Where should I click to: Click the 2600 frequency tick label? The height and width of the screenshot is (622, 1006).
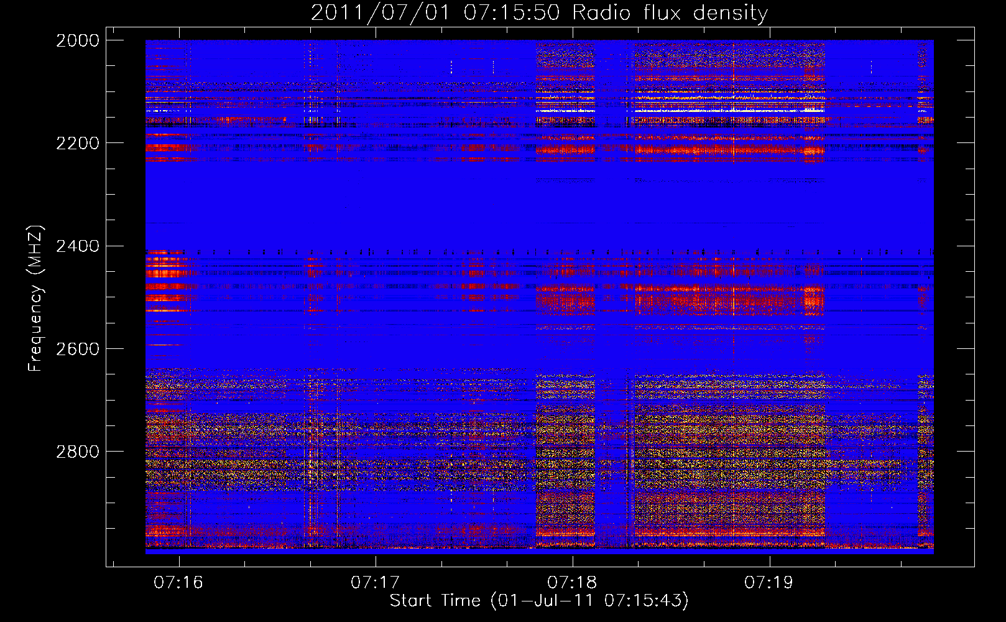(78, 349)
